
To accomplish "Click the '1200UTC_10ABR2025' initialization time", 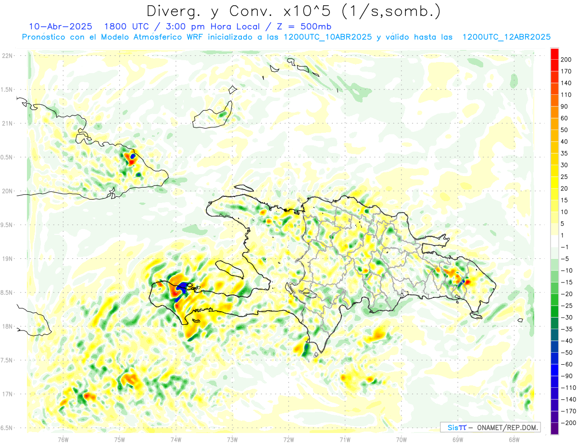I will click(x=327, y=37).
